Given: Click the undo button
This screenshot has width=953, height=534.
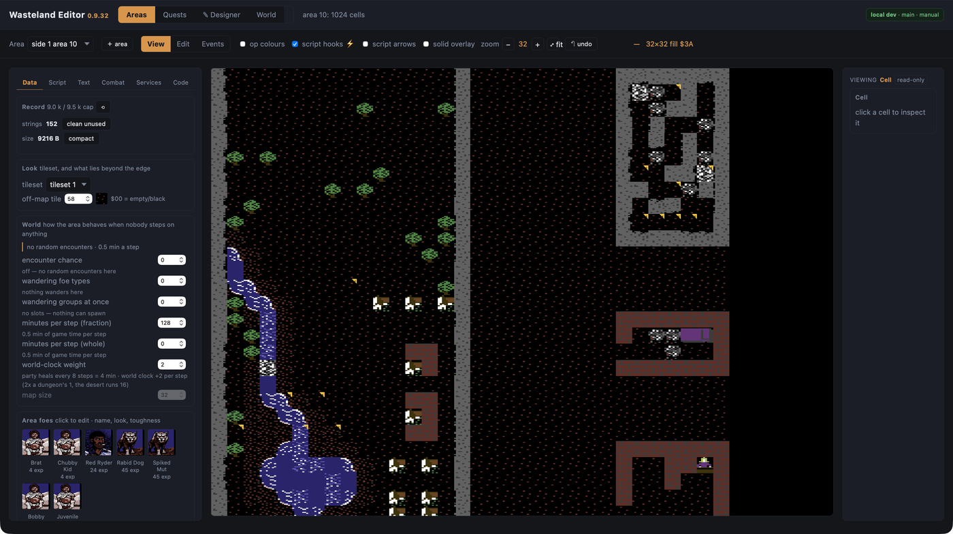Looking at the screenshot, I should click(581, 44).
